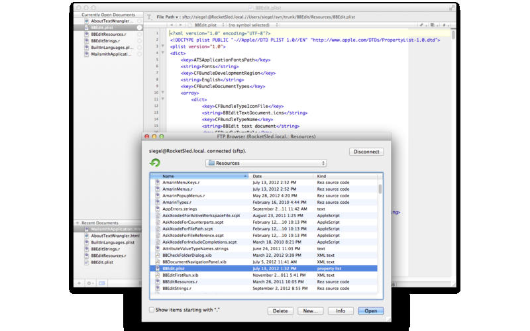Close BBEditStrings.r using its circle in open documents
The width and height of the screenshot is (530, 331).
139,41
